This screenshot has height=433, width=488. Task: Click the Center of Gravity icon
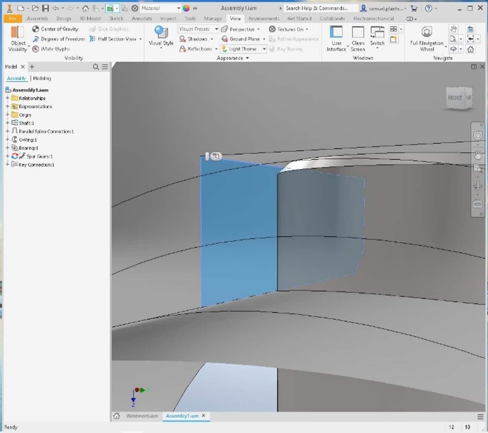[36, 29]
